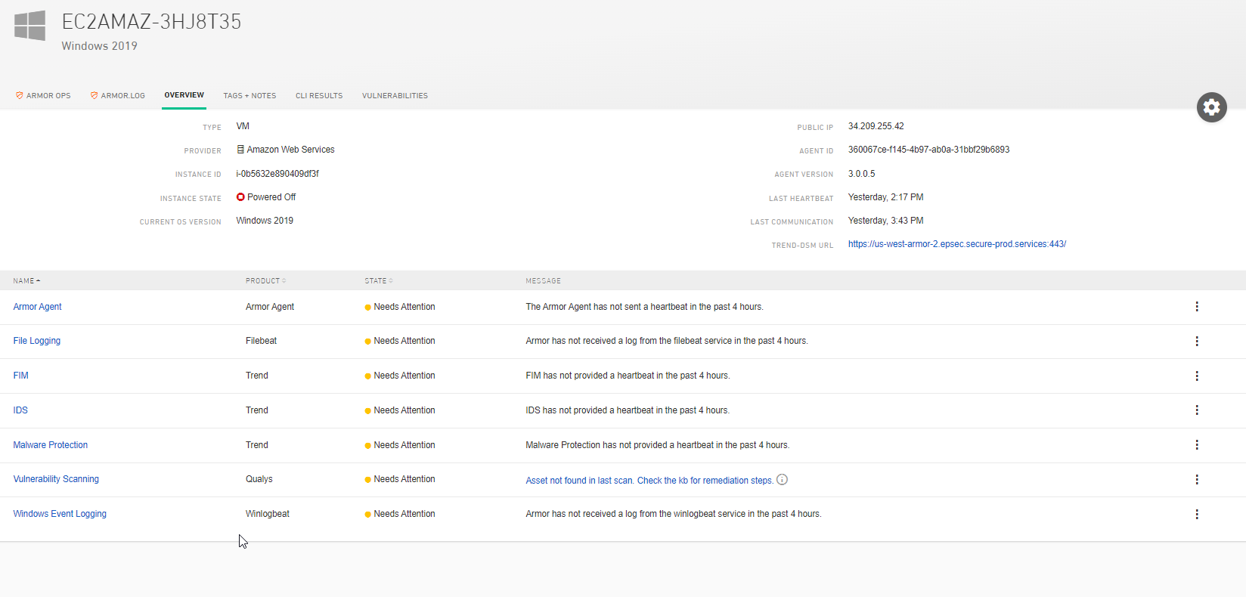The height and width of the screenshot is (597, 1246).
Task: Open the Tags + Notes tab
Action: click(250, 96)
